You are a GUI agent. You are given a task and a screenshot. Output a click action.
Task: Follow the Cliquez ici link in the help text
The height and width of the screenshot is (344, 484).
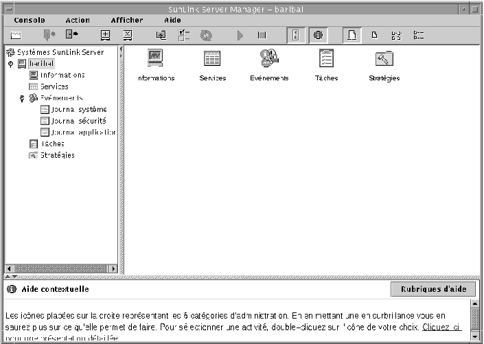441,328
